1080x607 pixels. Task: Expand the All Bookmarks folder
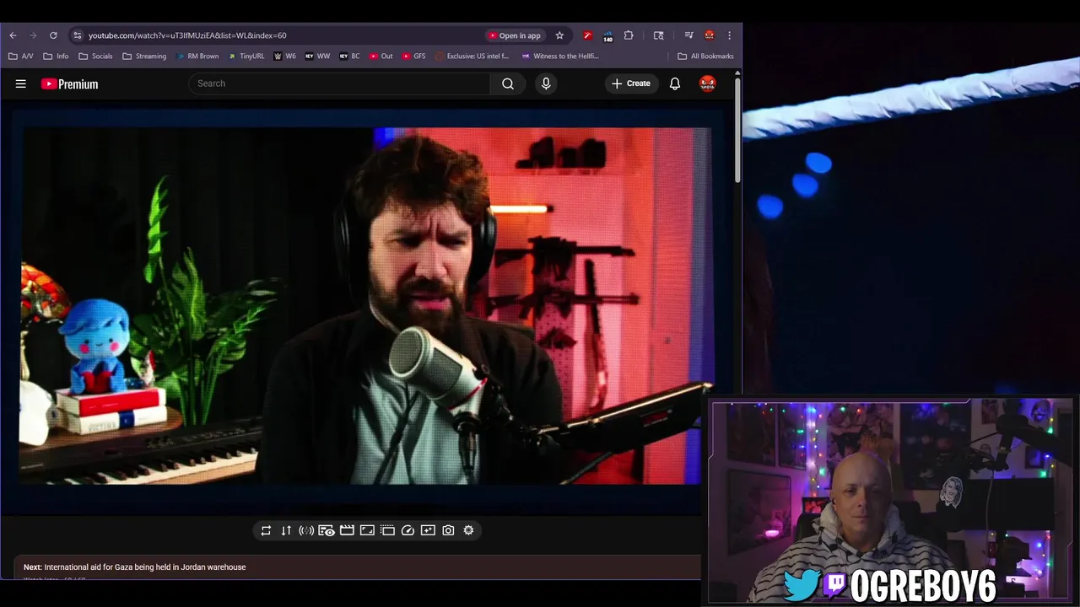point(705,56)
